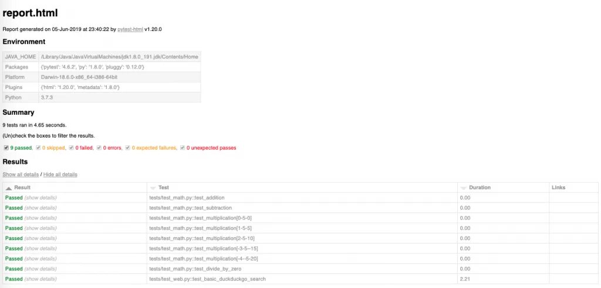The height and width of the screenshot is (288, 601).
Task: Click the Links column header
Action: coord(558,187)
